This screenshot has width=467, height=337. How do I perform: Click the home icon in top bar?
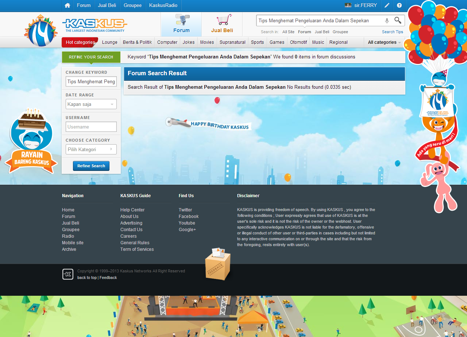(67, 5)
